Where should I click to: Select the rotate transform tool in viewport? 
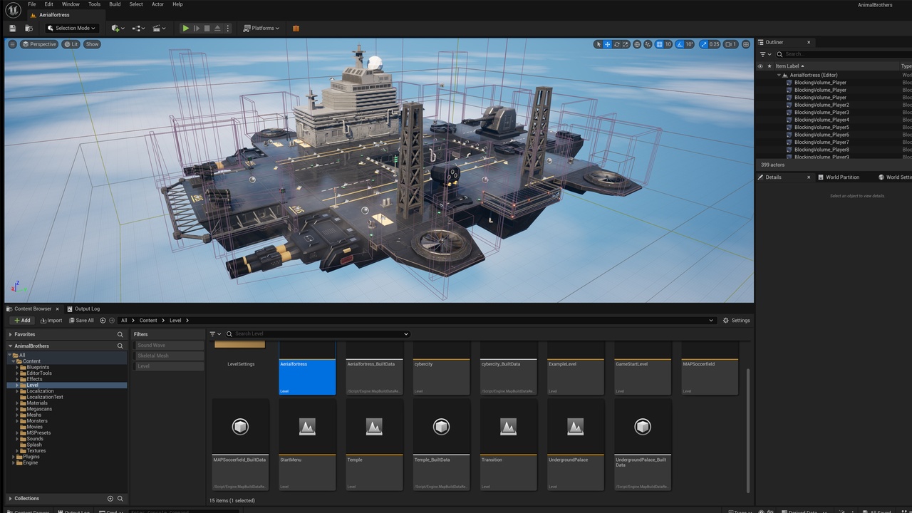pyautogui.click(x=617, y=44)
